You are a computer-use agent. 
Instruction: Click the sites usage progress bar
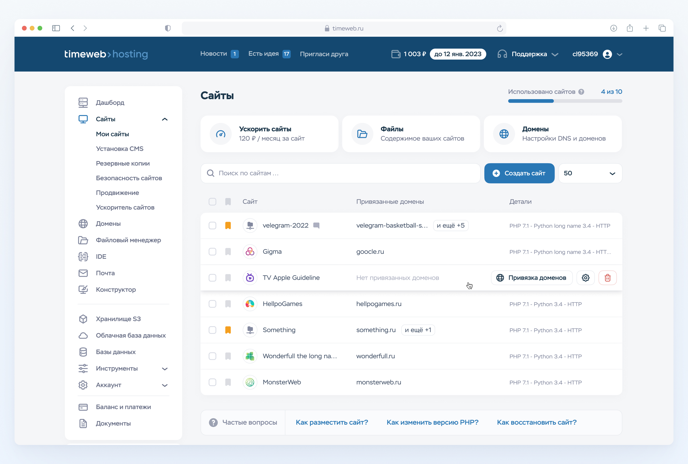coord(564,101)
